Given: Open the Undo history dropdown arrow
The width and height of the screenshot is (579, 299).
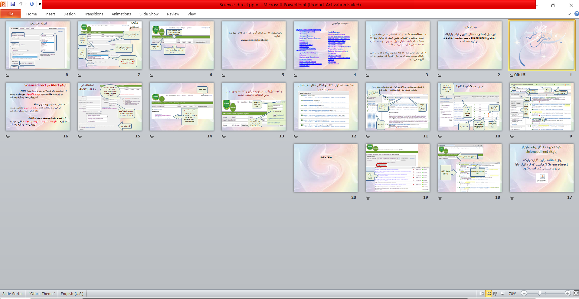Looking at the screenshot, I should pos(26,4).
